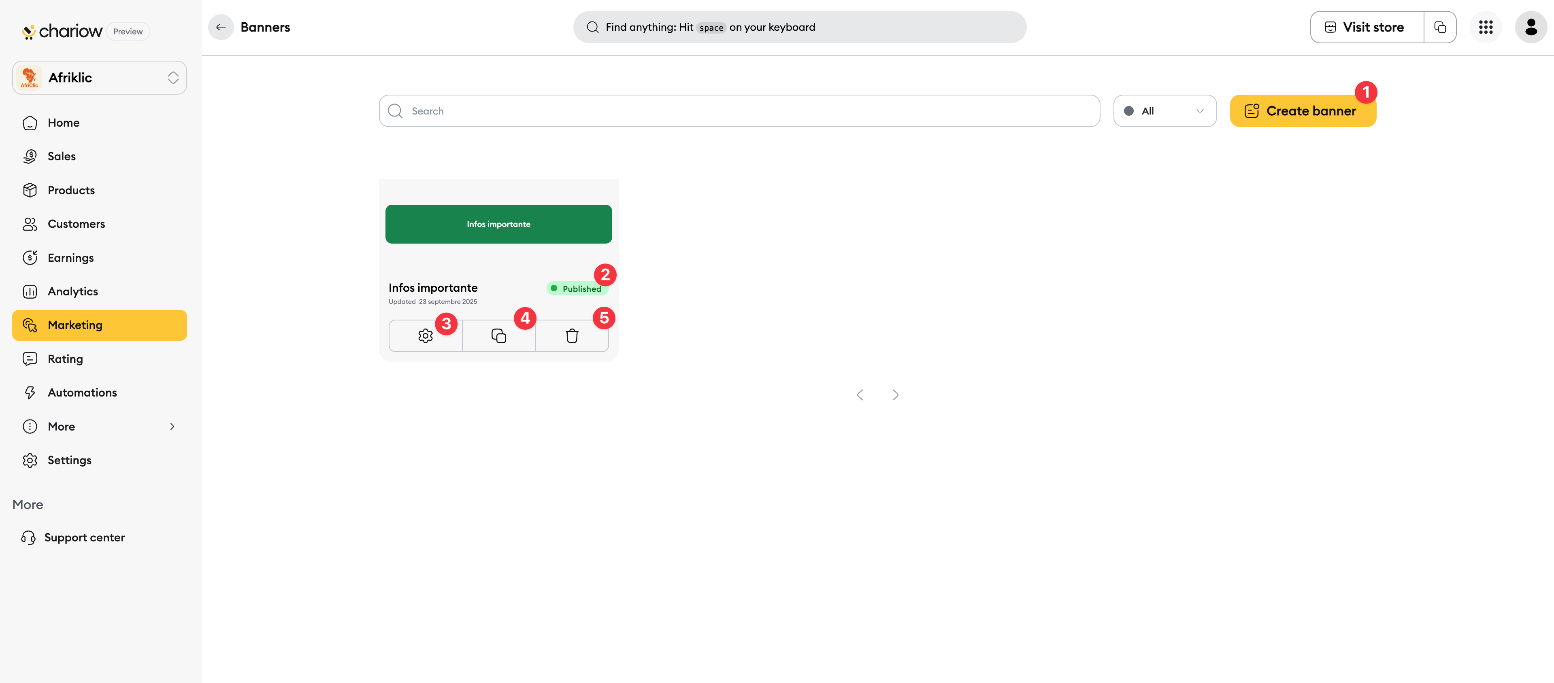Image resolution: width=1554 pixels, height=683 pixels.
Task: Click the Updated 23 septembre 2025 text
Action: tap(432, 302)
